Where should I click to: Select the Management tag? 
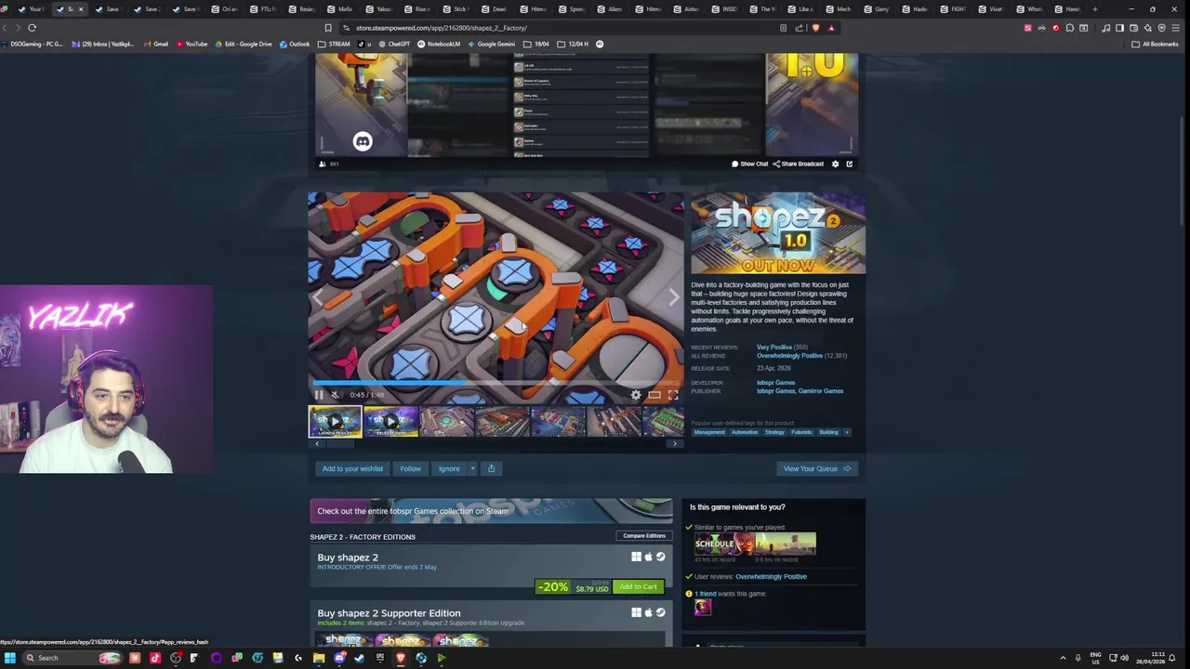pyautogui.click(x=709, y=432)
